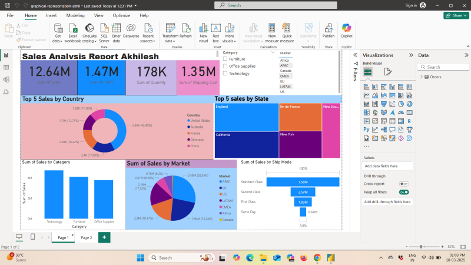Insert a New visual from the ribbon
Viewport: 471px width, 265px height.
point(203,28)
